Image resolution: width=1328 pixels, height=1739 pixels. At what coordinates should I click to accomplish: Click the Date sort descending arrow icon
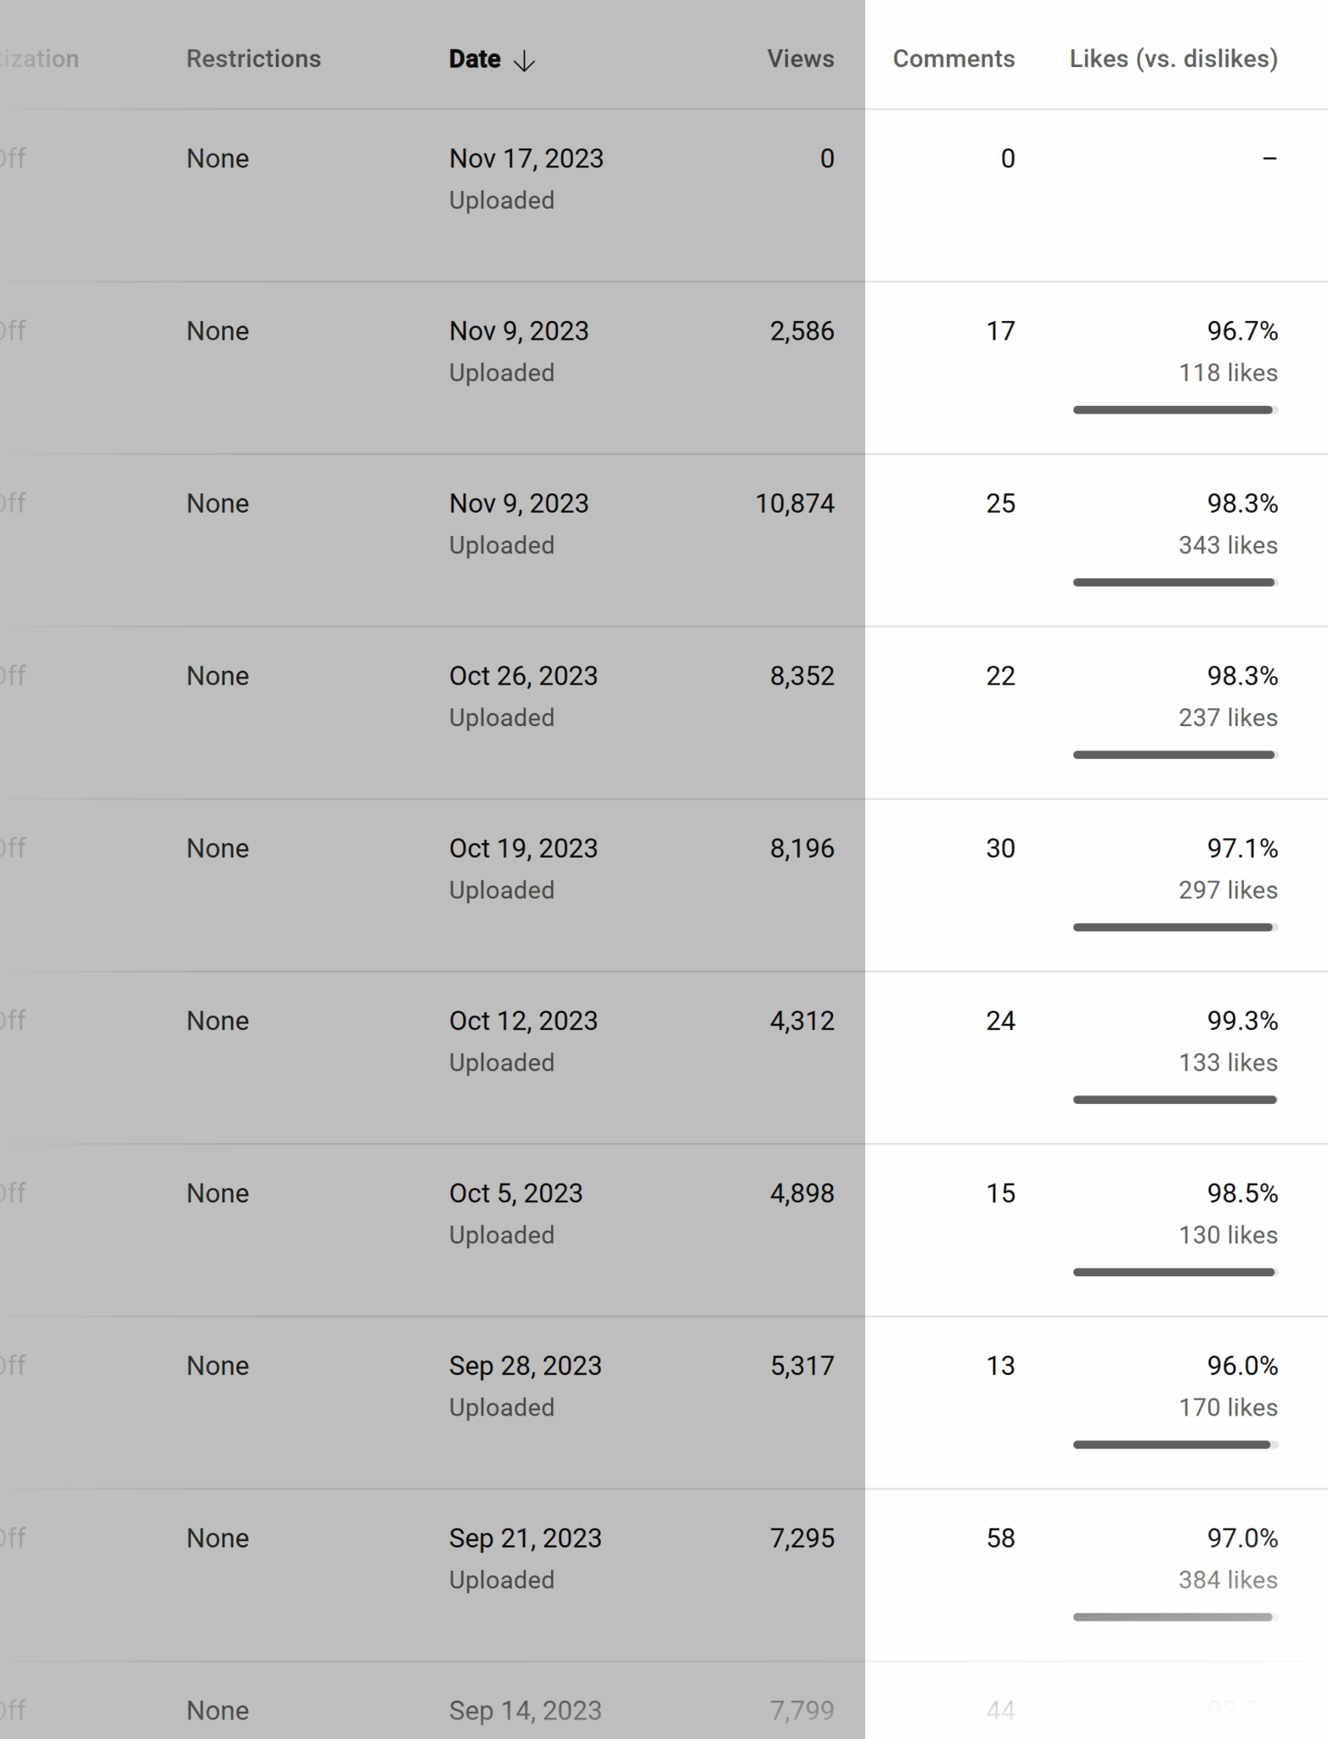[x=525, y=60]
